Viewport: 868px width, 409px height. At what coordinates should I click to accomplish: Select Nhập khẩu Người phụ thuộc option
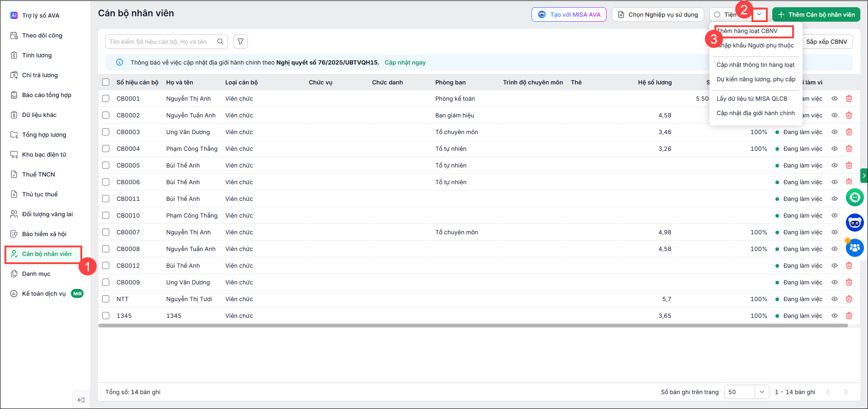pyautogui.click(x=756, y=45)
